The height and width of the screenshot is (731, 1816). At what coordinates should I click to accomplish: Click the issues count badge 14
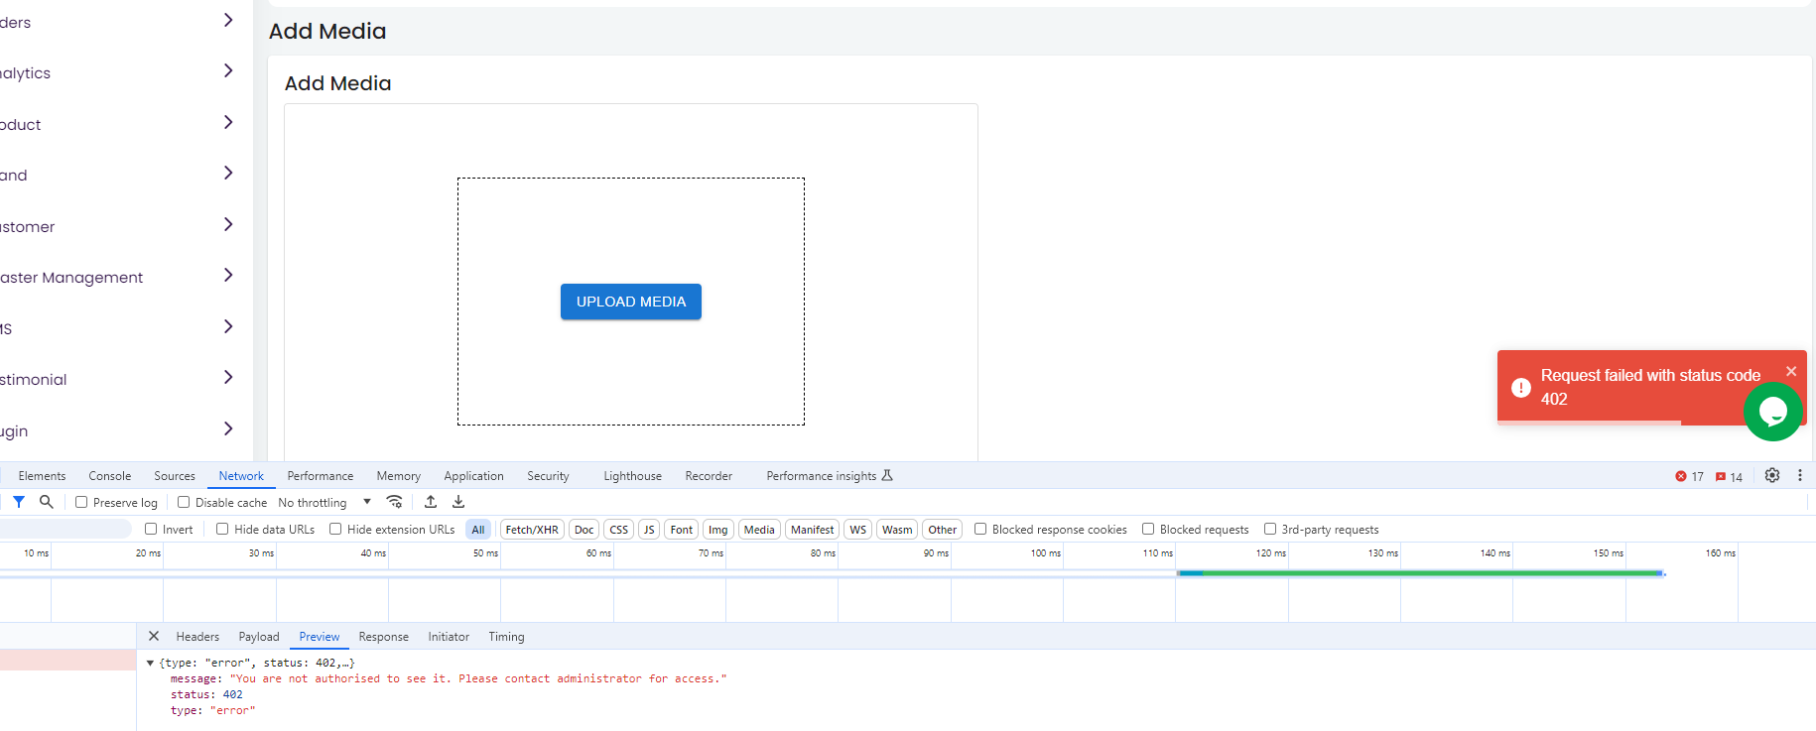[x=1729, y=477]
